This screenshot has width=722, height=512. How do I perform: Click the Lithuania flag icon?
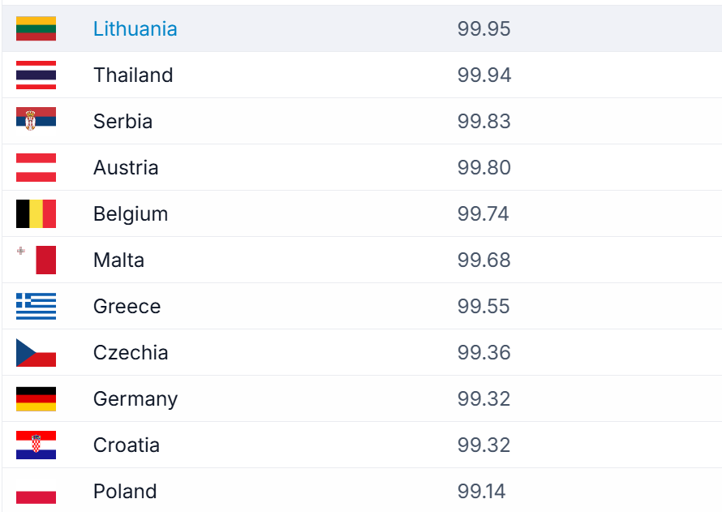36,28
